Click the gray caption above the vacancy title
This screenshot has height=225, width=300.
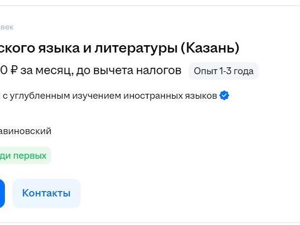pos(7,28)
